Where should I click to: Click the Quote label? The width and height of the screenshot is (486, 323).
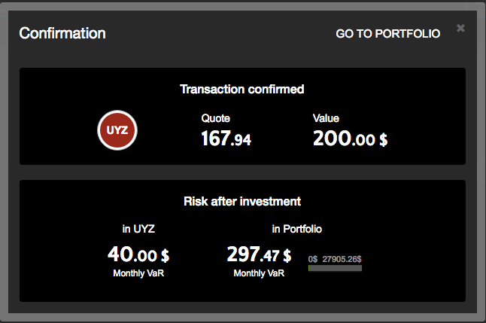(215, 118)
